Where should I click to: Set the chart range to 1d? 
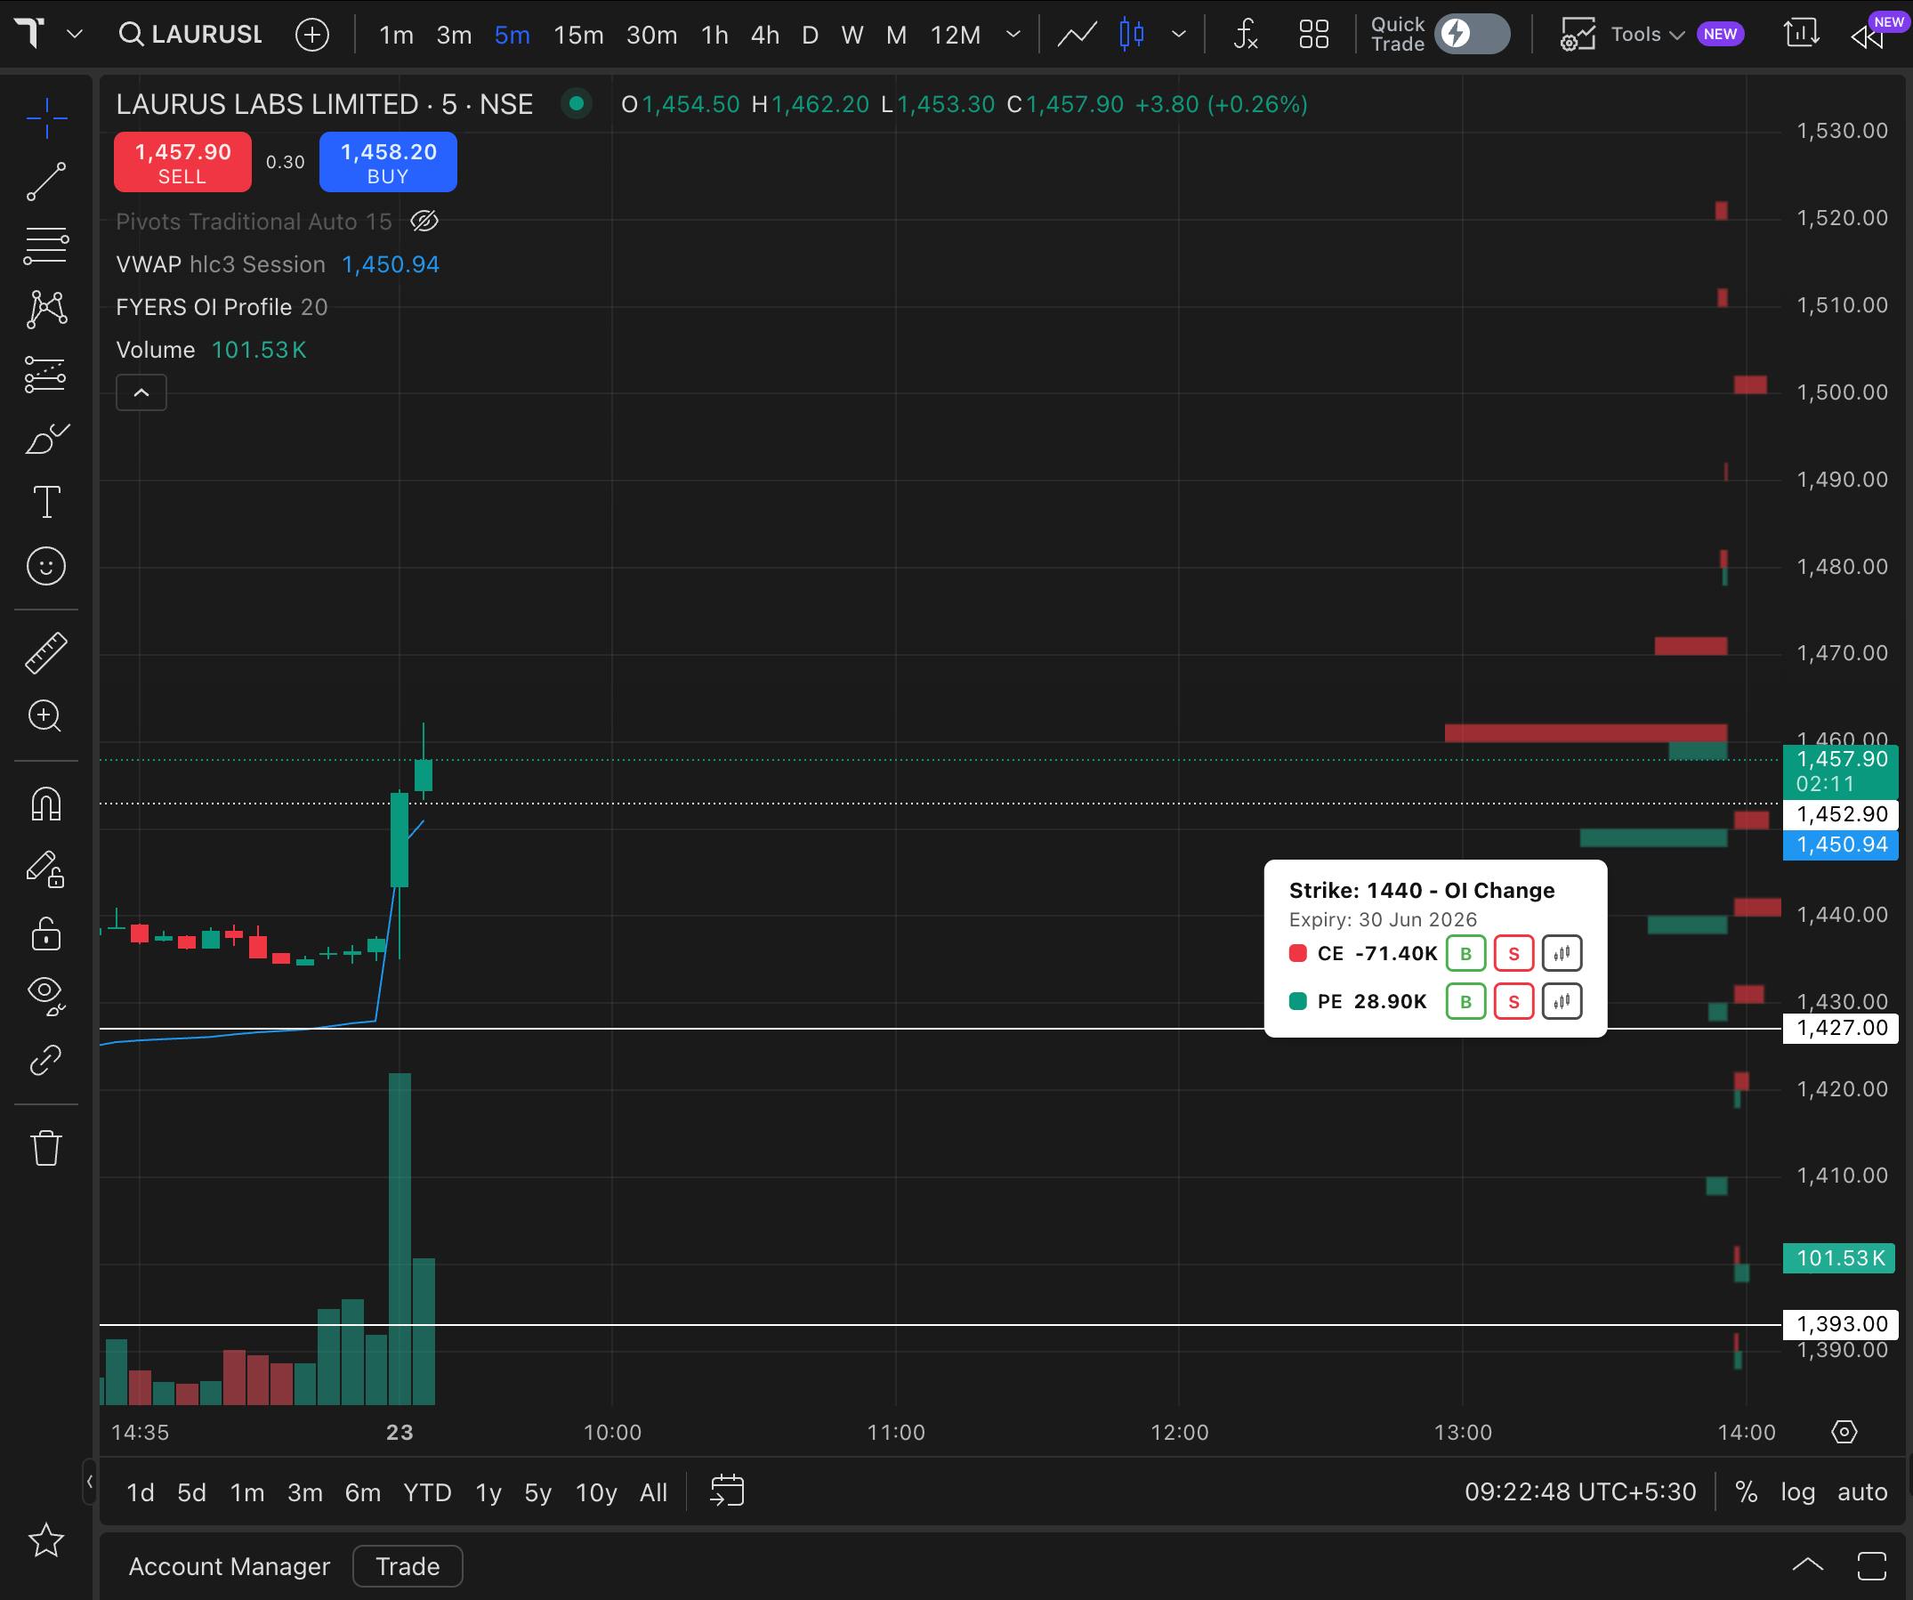click(x=141, y=1492)
